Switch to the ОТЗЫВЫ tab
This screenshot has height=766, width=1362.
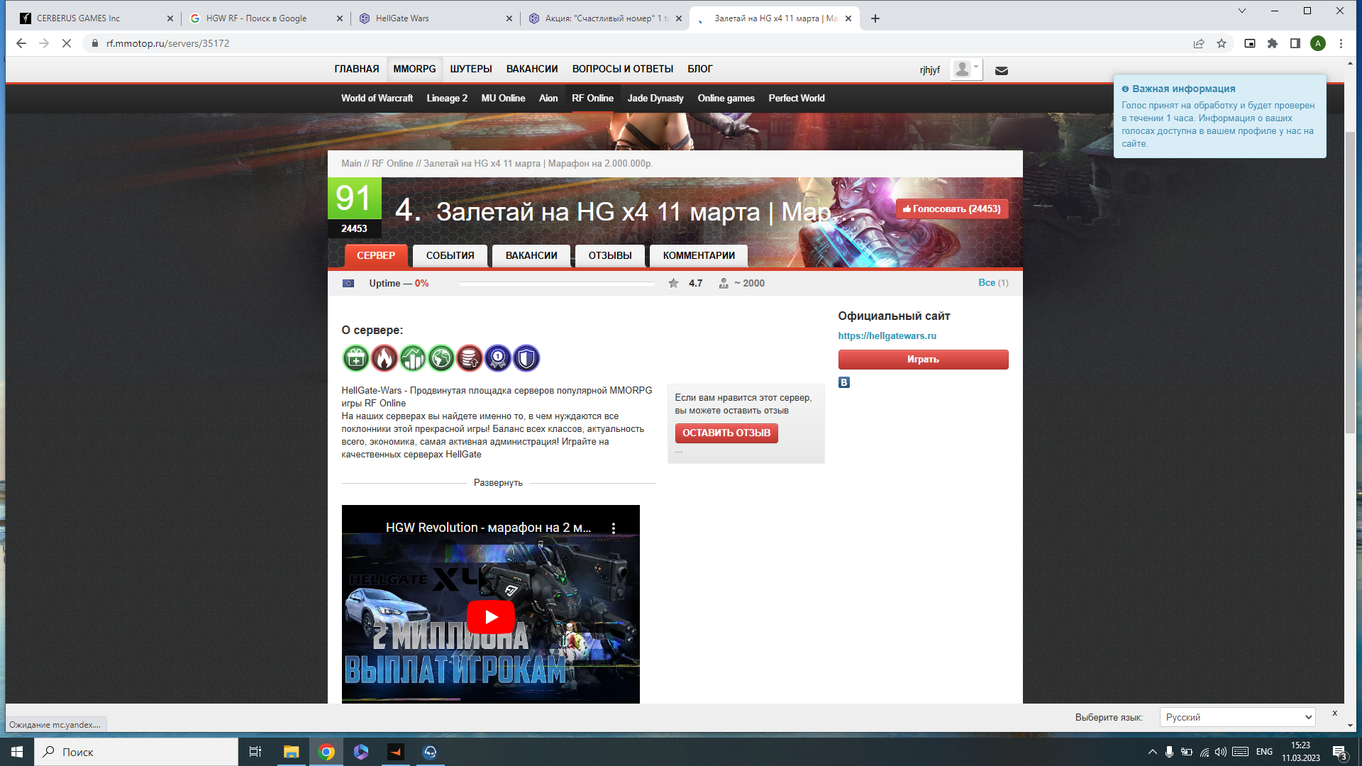[x=610, y=256]
